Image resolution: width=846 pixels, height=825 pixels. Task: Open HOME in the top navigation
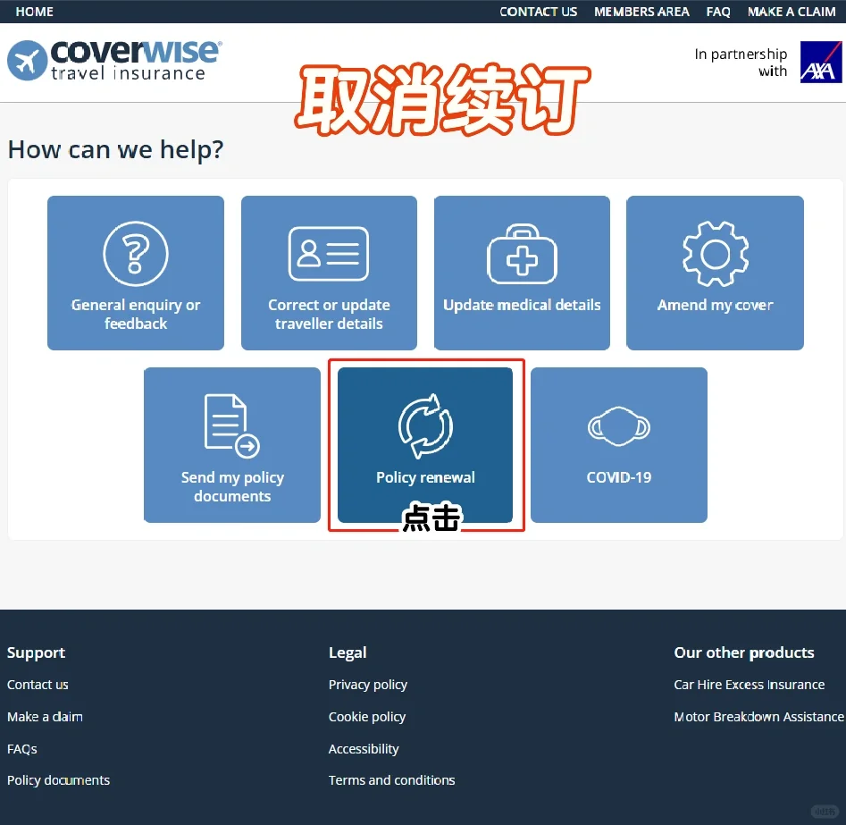(x=35, y=12)
